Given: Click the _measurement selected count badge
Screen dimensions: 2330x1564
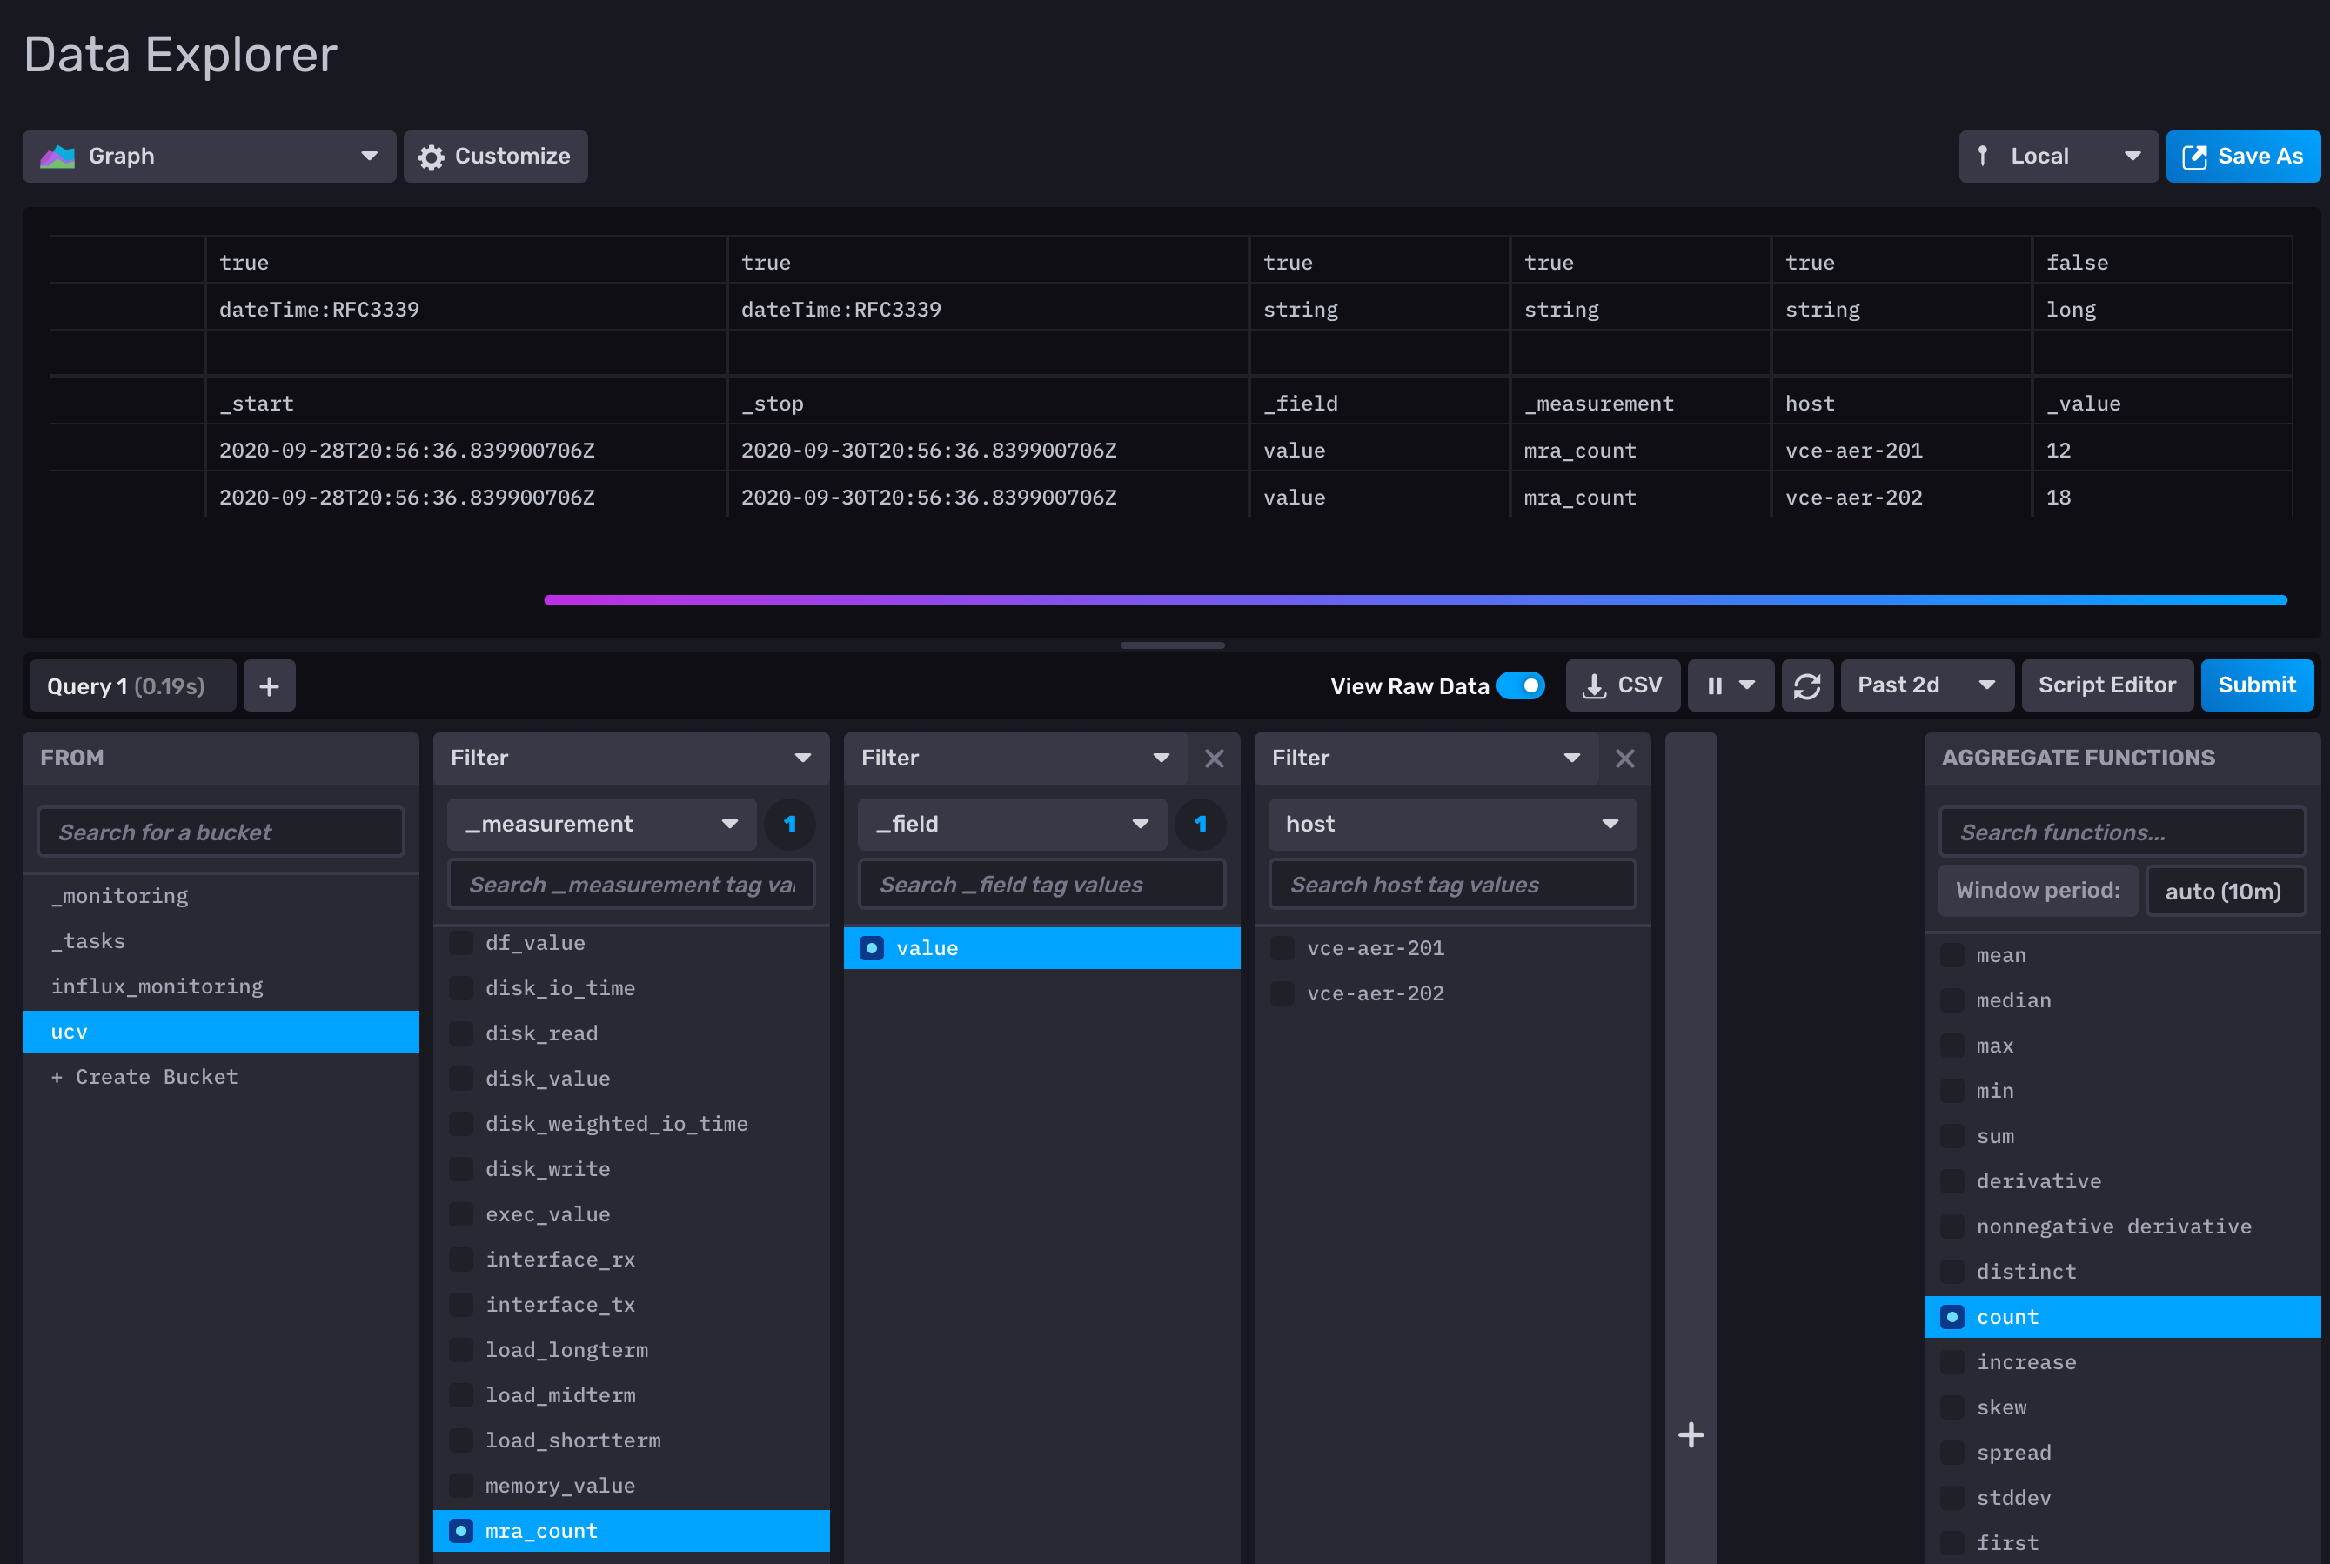Looking at the screenshot, I should 790,824.
